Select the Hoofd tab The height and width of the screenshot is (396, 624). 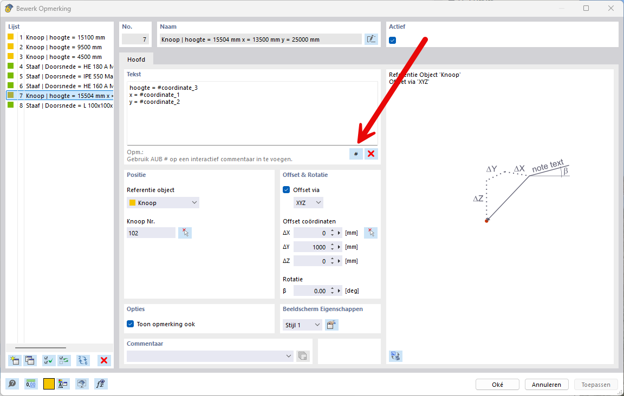click(136, 60)
